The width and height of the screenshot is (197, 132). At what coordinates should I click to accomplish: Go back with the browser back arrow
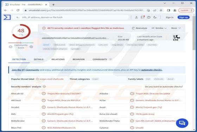[6, 10]
